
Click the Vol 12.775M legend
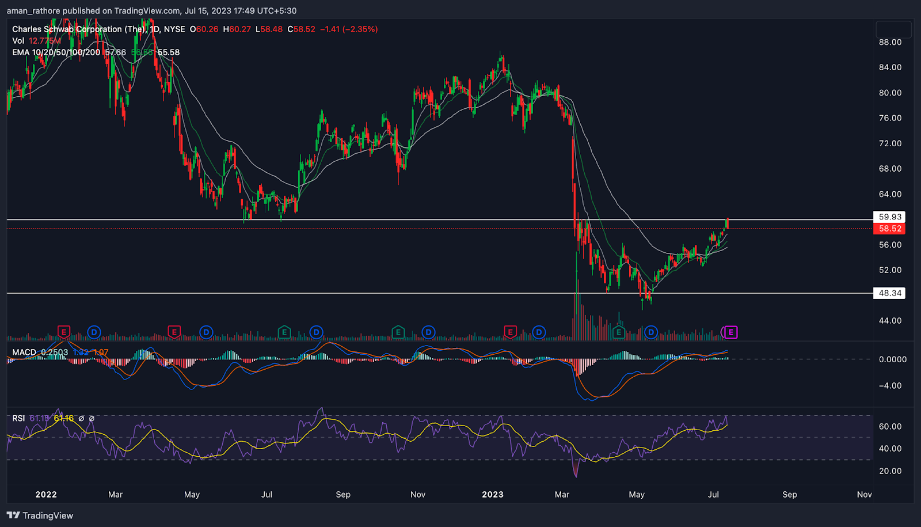[x=36, y=41]
